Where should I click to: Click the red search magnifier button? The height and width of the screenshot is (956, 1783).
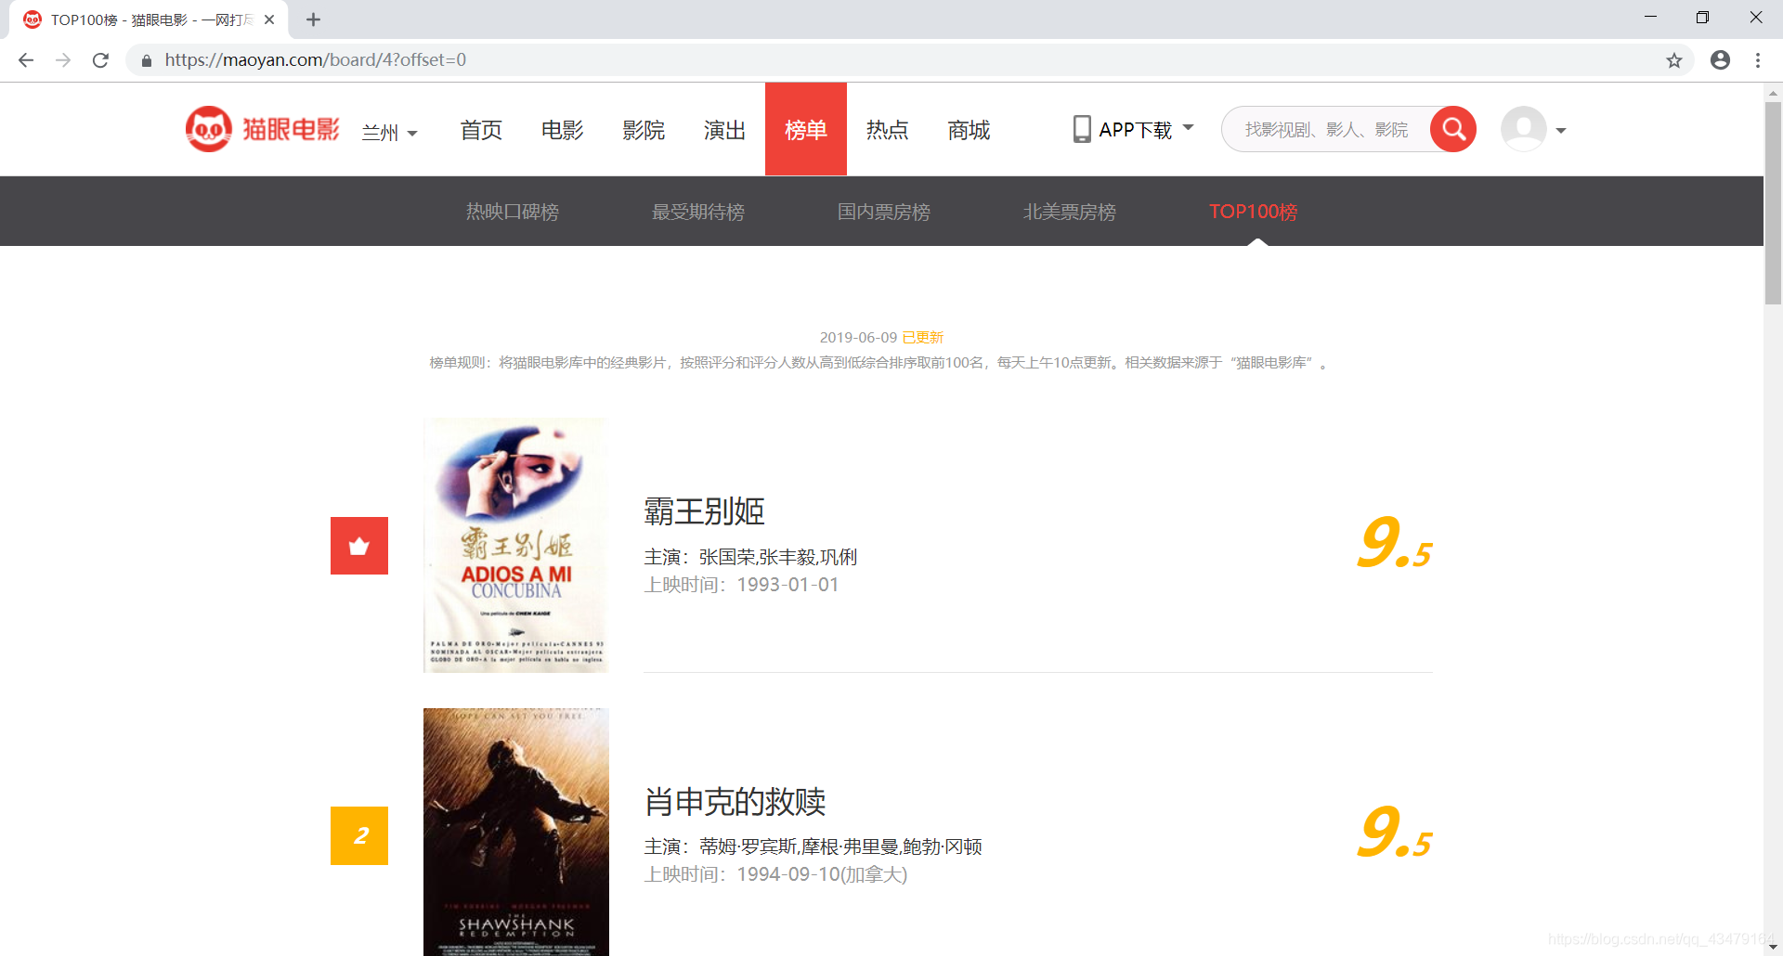[1453, 129]
